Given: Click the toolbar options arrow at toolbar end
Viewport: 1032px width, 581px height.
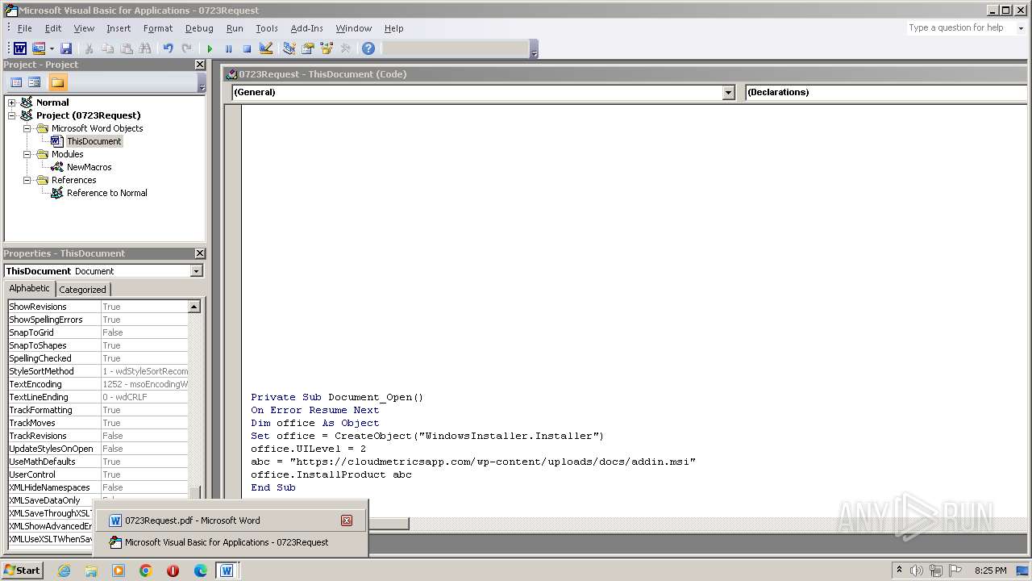Looking at the screenshot, I should pos(534,50).
